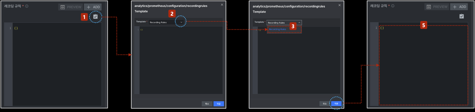Click the 적용 button circled in blue
Image resolution: width=475 pixels, height=112 pixels.
pos(336,104)
